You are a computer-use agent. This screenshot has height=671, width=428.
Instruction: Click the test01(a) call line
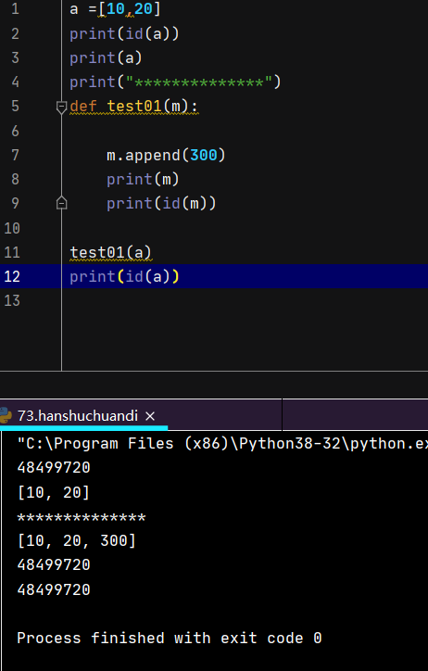pos(110,252)
